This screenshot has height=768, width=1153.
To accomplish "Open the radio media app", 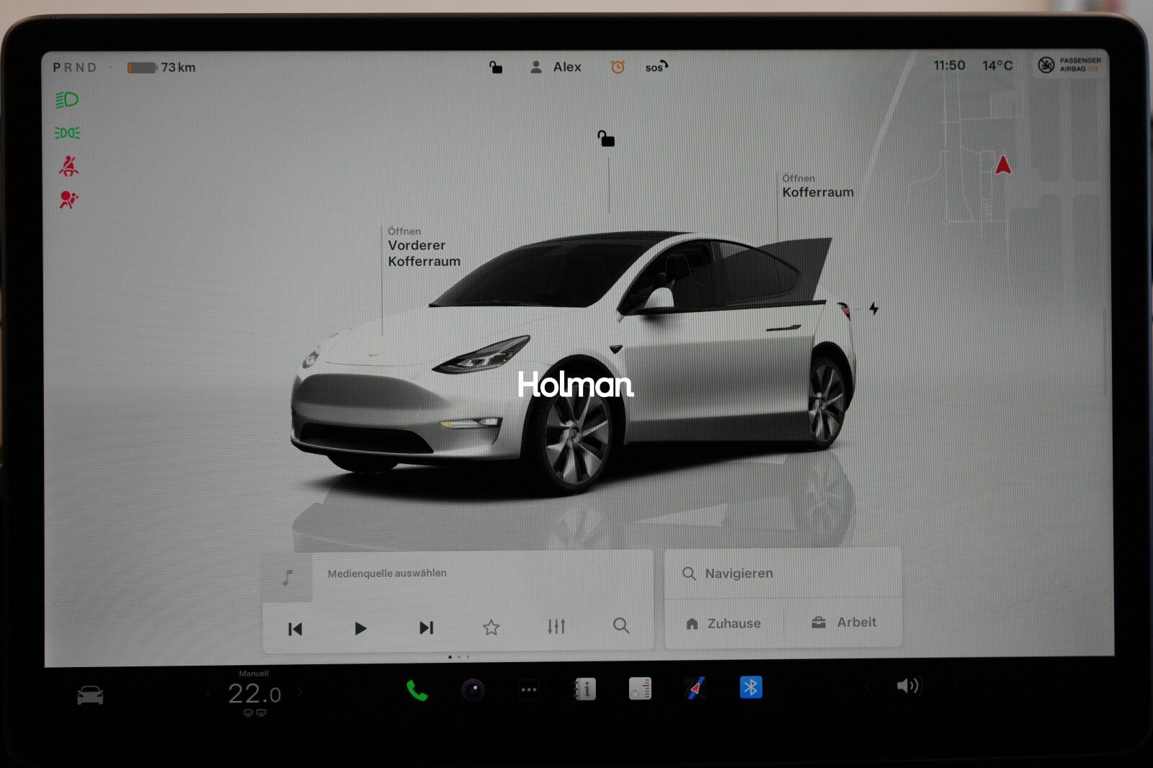I will (x=640, y=689).
